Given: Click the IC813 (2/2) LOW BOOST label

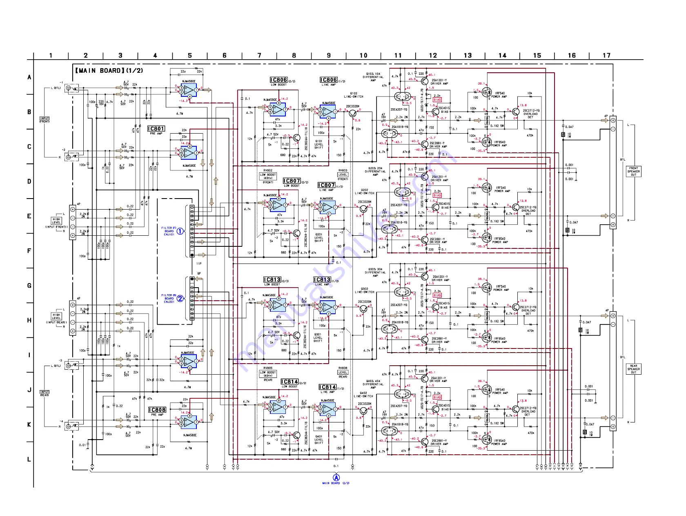Looking at the screenshot, I should pyautogui.click(x=276, y=281).
